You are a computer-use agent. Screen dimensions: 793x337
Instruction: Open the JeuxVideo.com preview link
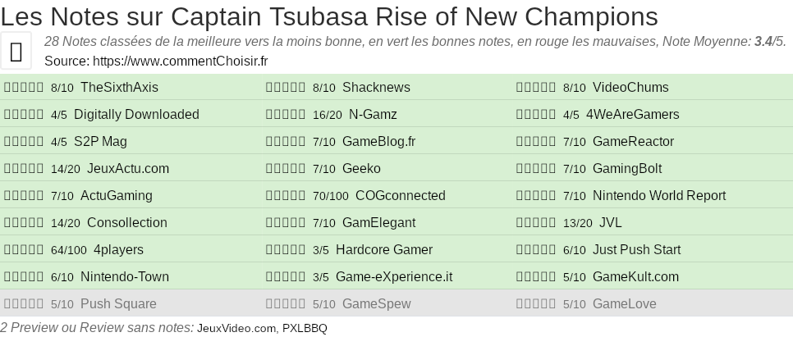[x=237, y=328]
